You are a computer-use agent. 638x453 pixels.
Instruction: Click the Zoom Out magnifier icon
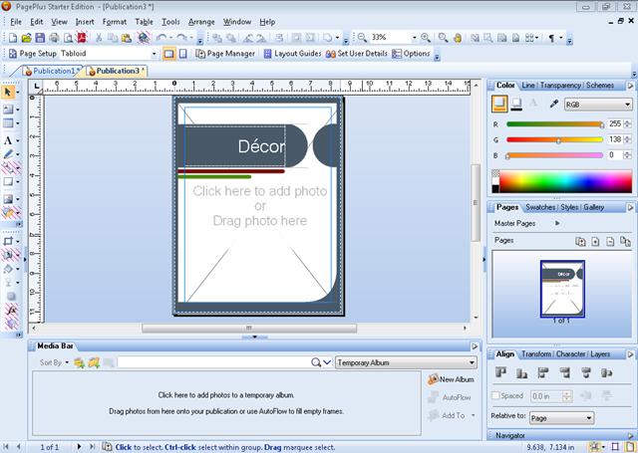tap(362, 38)
